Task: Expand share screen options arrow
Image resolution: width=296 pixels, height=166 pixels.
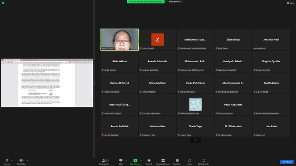Action: click(x=141, y=160)
